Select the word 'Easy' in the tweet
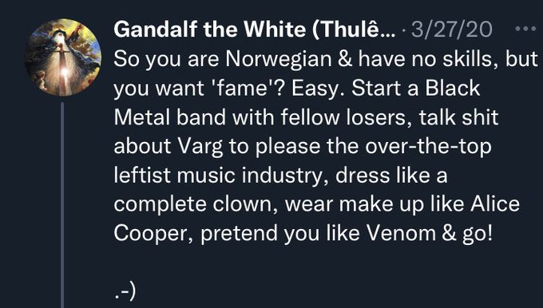Viewport: 543px width, 308px height. (318, 89)
